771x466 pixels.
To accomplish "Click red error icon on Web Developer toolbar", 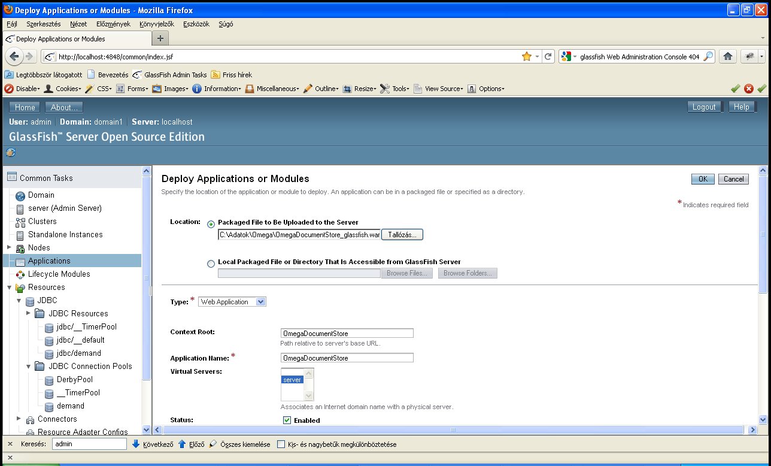I will click(x=748, y=89).
